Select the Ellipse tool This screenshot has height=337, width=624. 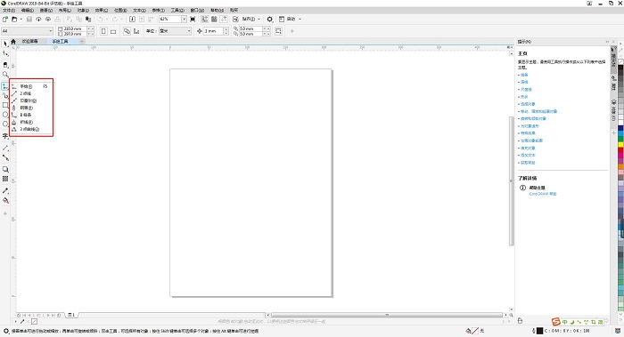point(5,115)
